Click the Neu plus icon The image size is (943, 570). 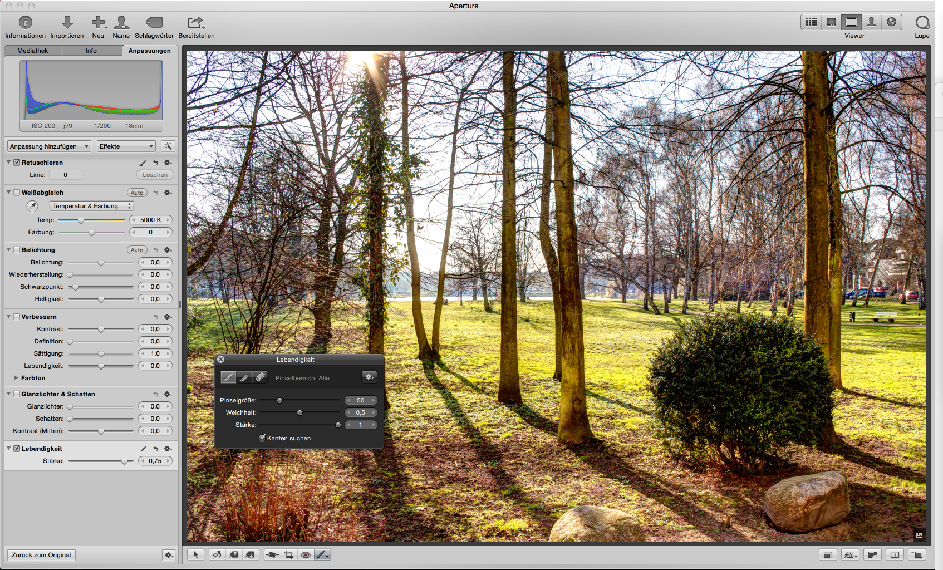tap(99, 22)
